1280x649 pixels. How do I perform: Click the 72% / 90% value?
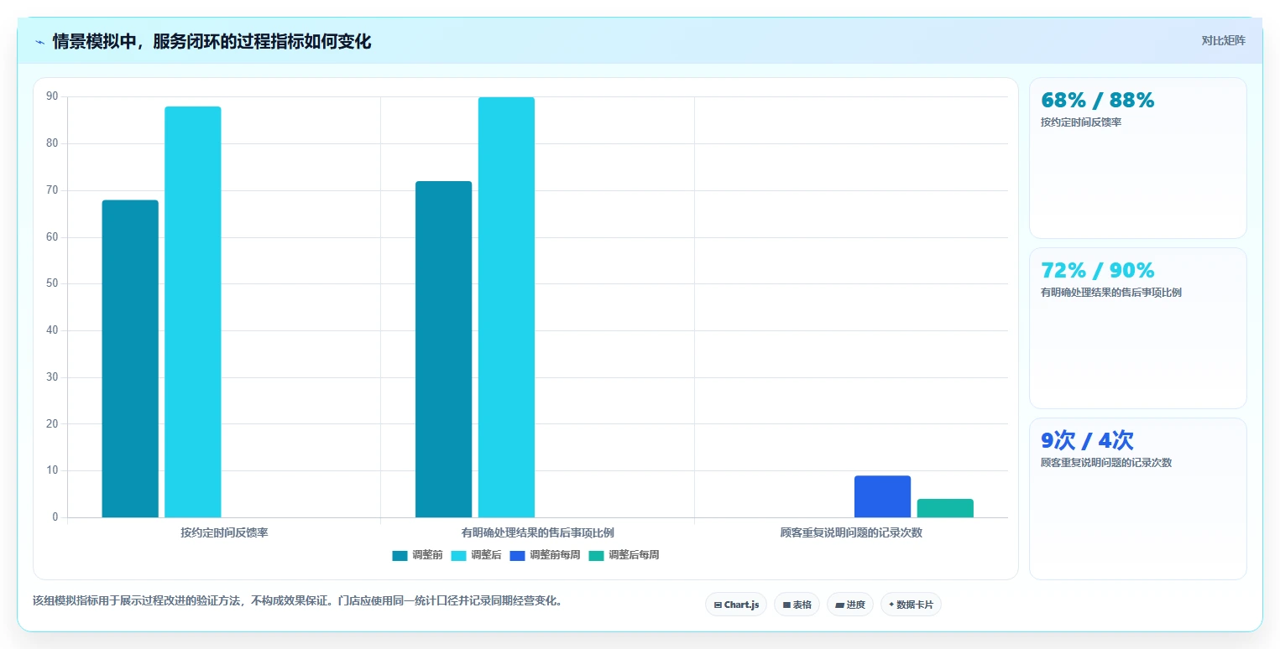tap(1097, 270)
